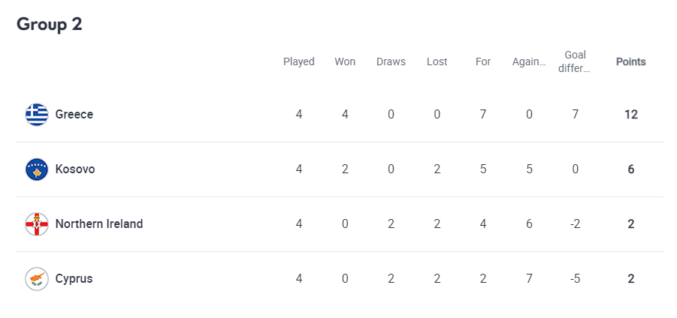This screenshot has height=318, width=677.
Task: Click the Kosovo flag icon
Action: [37, 169]
